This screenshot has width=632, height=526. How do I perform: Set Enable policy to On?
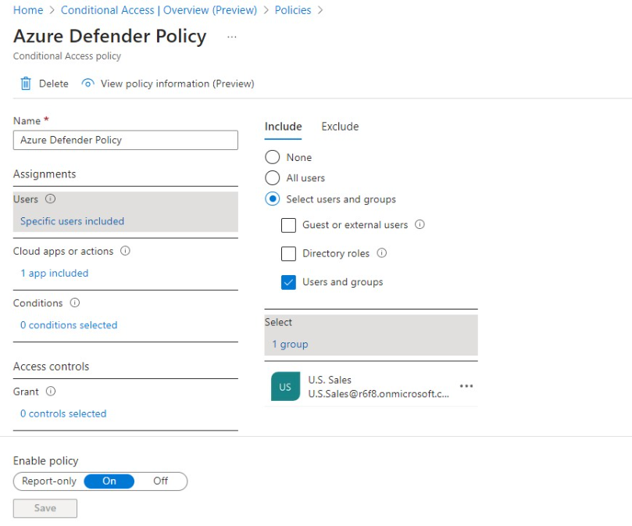(109, 481)
